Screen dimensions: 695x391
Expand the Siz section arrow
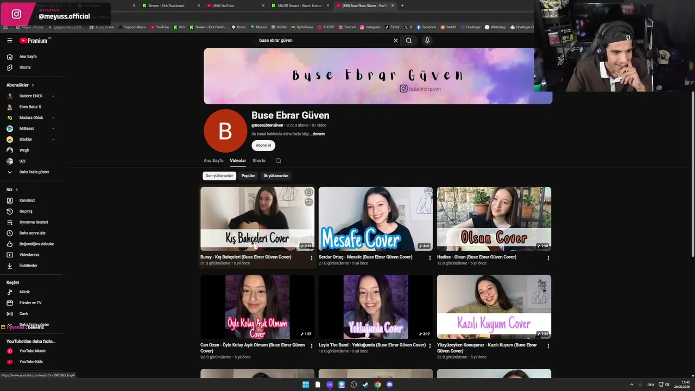click(x=17, y=190)
